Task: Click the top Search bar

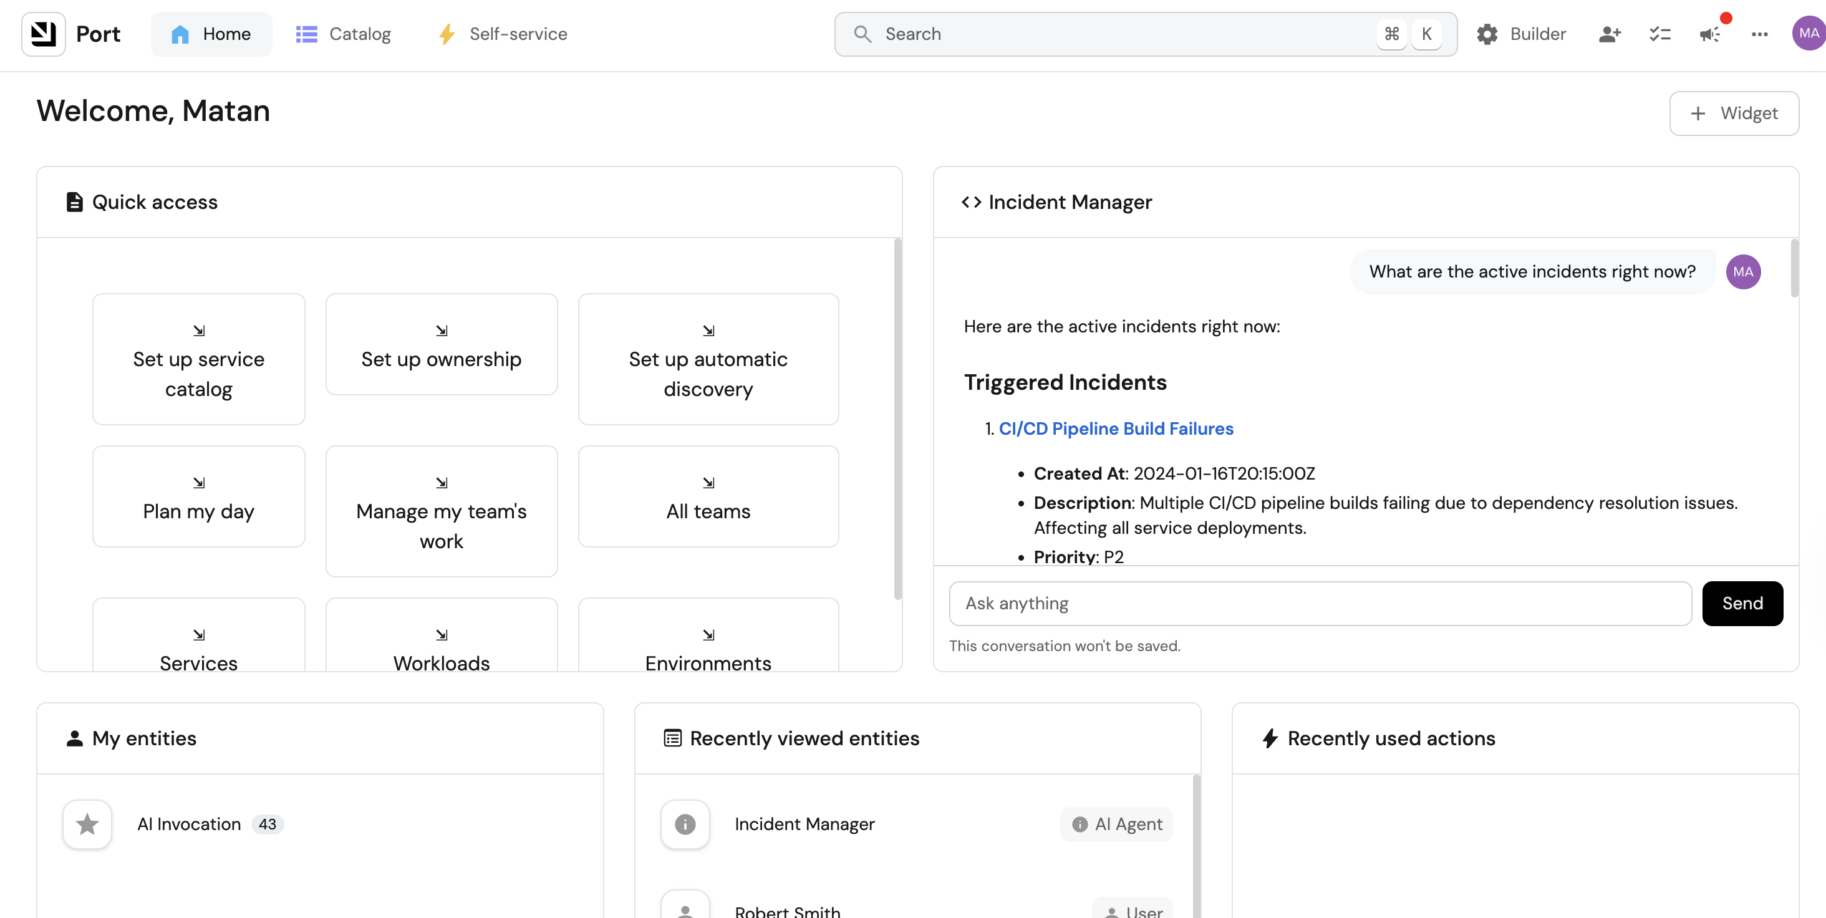Action: pos(1127,34)
